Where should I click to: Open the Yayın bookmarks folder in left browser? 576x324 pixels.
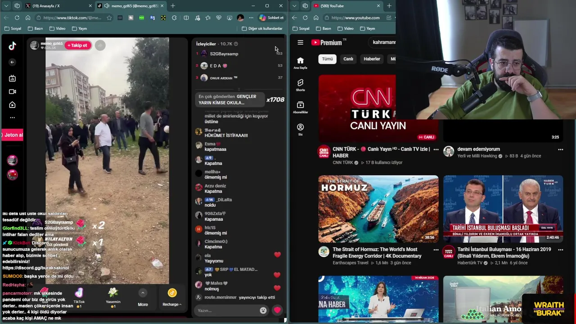(x=80, y=28)
